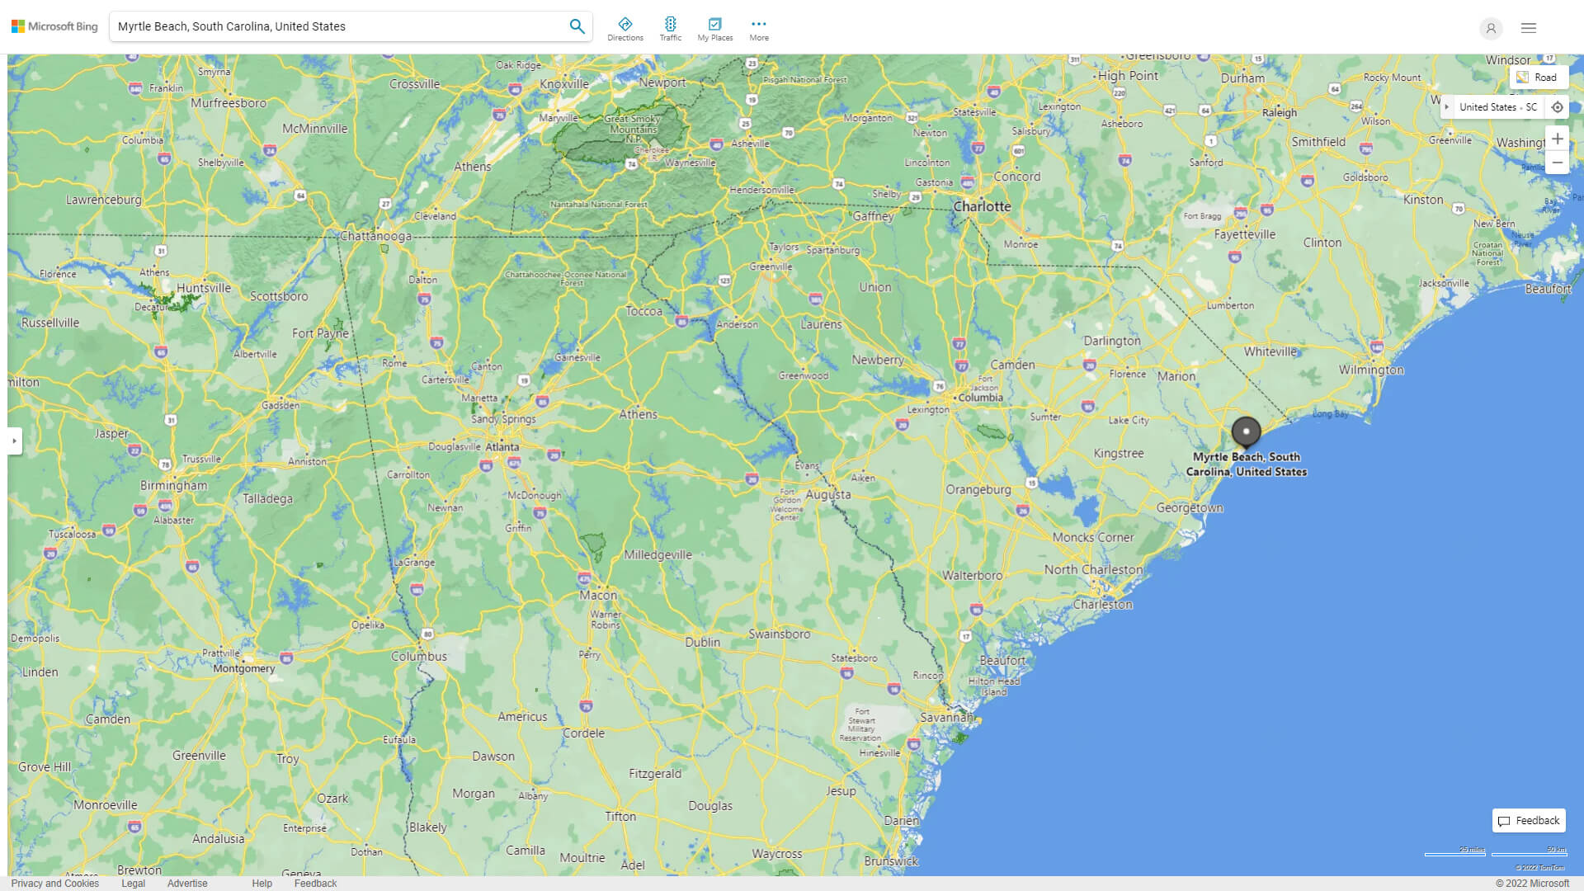Open My Places
Screen dimensions: 1584x891
(714, 27)
